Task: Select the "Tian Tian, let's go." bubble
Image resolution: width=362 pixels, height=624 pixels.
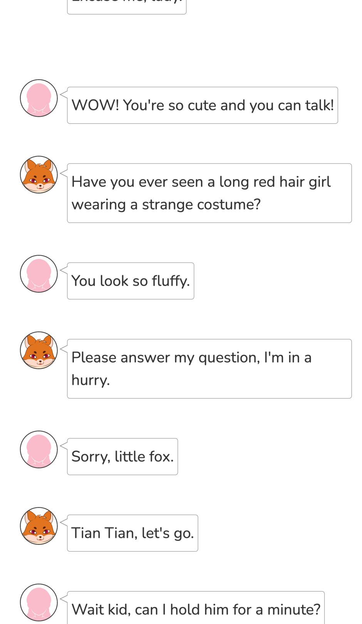Action: click(x=132, y=533)
